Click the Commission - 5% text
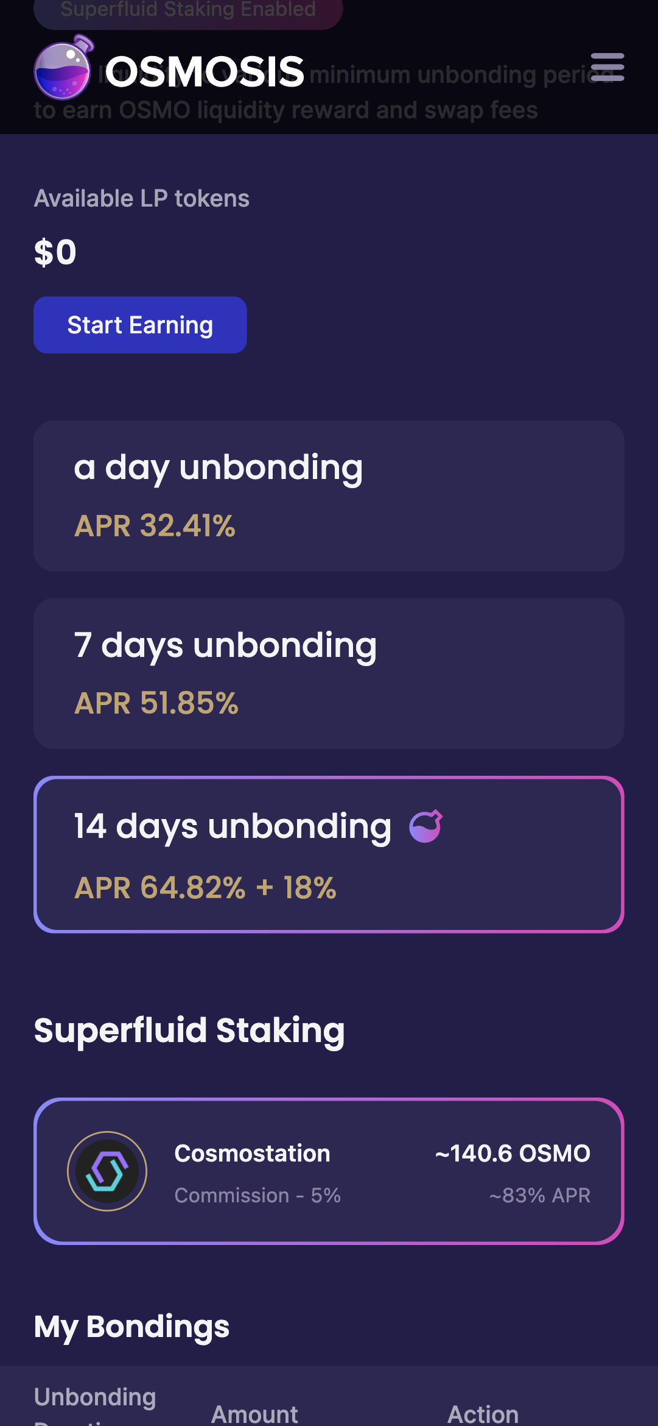Image resolution: width=658 pixels, height=1426 pixels. (257, 1195)
